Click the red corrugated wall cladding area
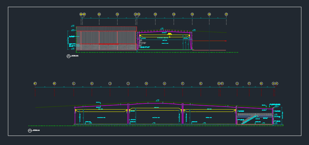This screenshot has height=145, width=309. point(106,35)
